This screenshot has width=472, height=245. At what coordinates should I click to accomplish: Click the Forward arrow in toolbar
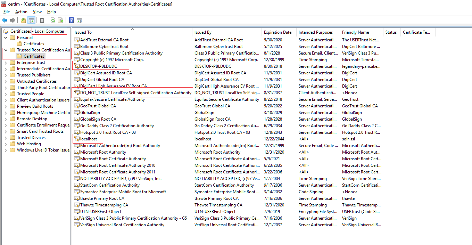(x=13, y=20)
